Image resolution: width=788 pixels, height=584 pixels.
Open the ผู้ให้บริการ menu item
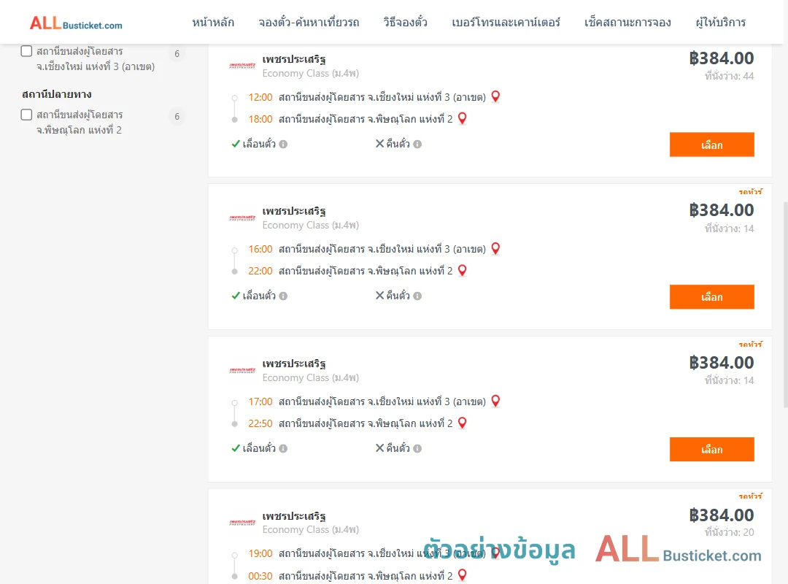pyautogui.click(x=720, y=23)
